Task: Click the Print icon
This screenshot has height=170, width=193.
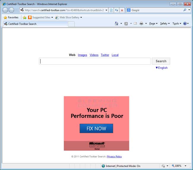Action: [x=141, y=23]
